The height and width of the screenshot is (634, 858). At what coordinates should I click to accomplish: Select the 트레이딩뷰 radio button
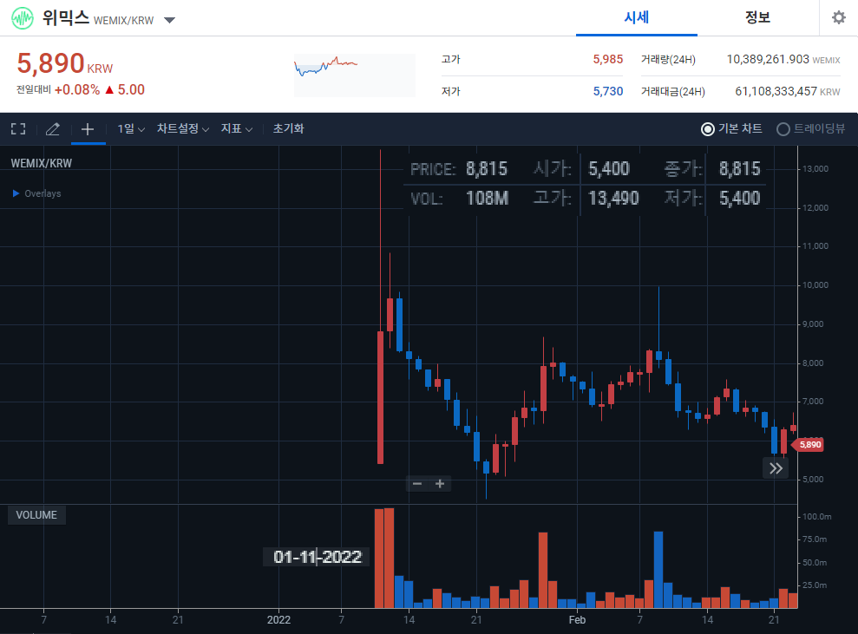click(x=783, y=129)
